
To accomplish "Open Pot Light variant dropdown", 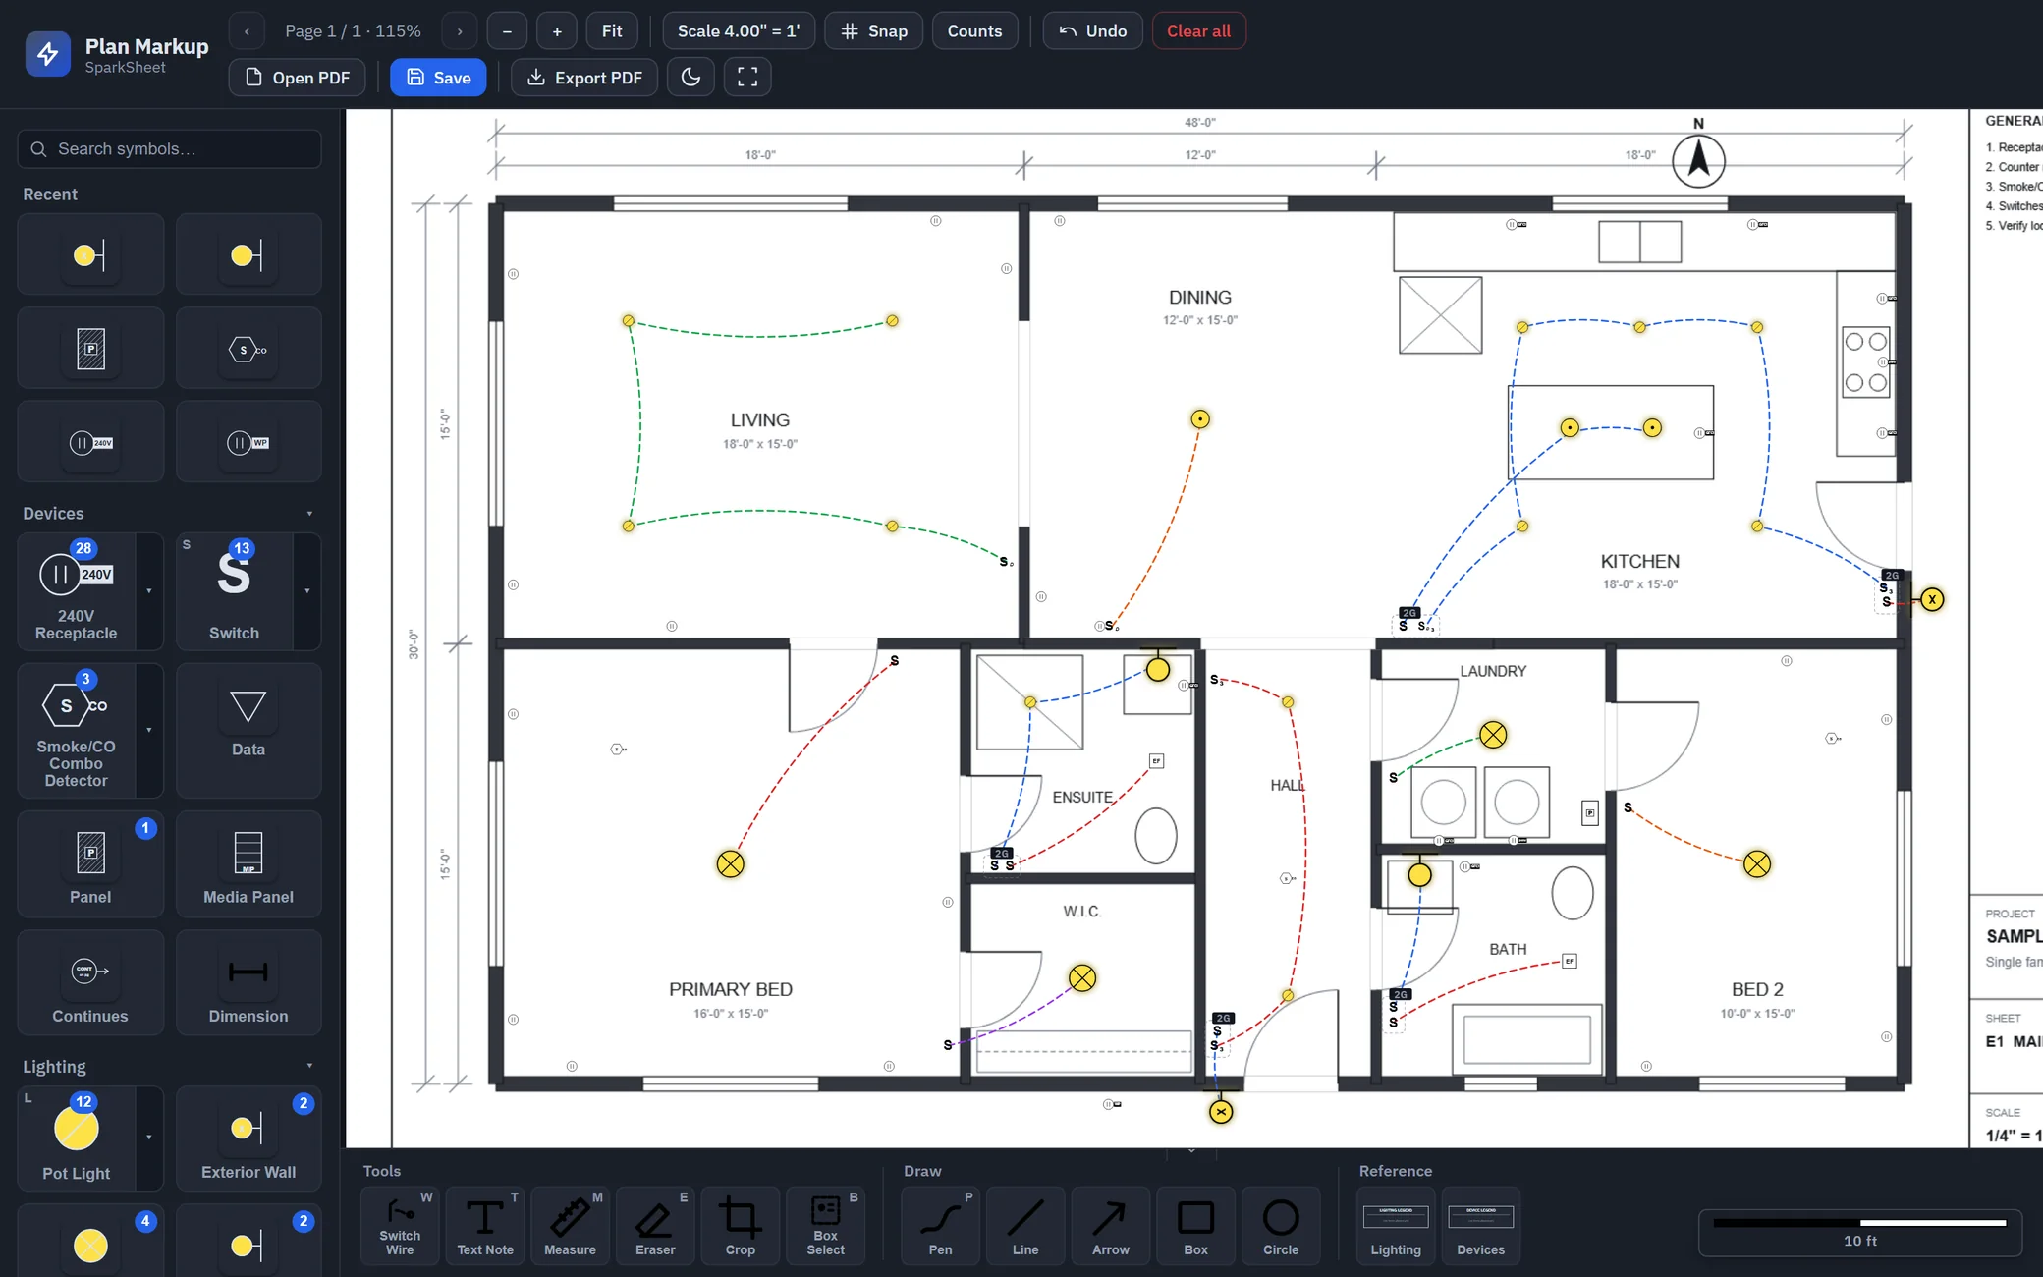I will pyautogui.click(x=149, y=1138).
